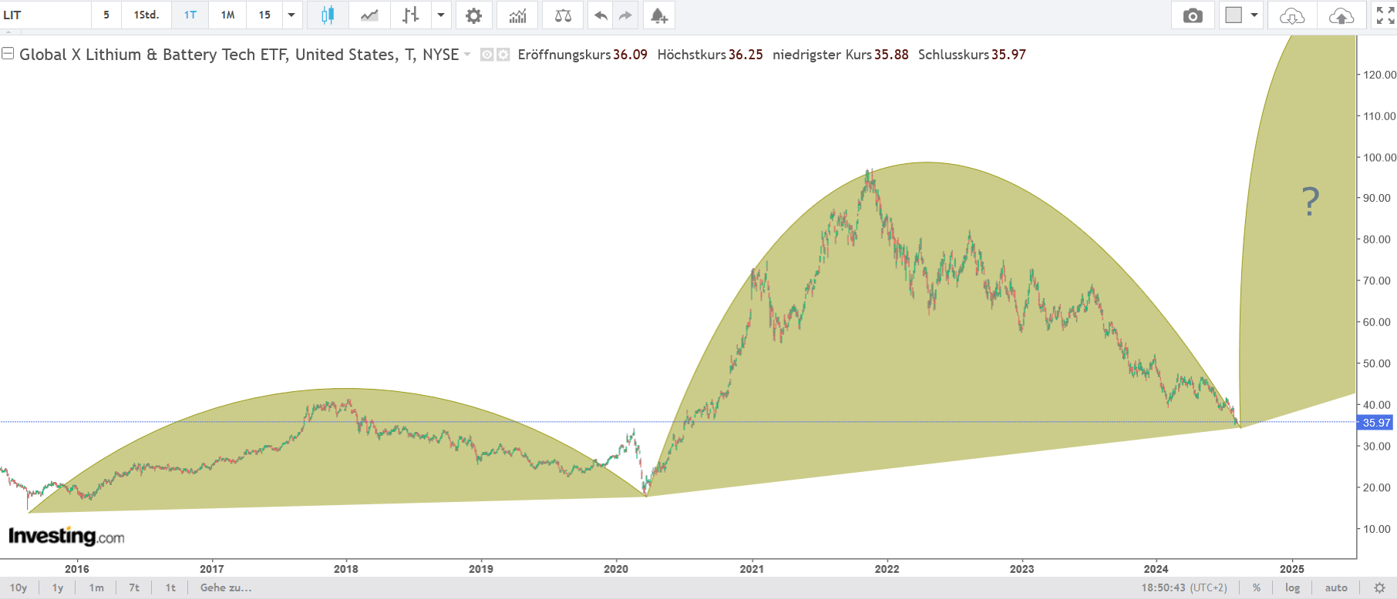Create an alert with the bell icon

tap(658, 15)
